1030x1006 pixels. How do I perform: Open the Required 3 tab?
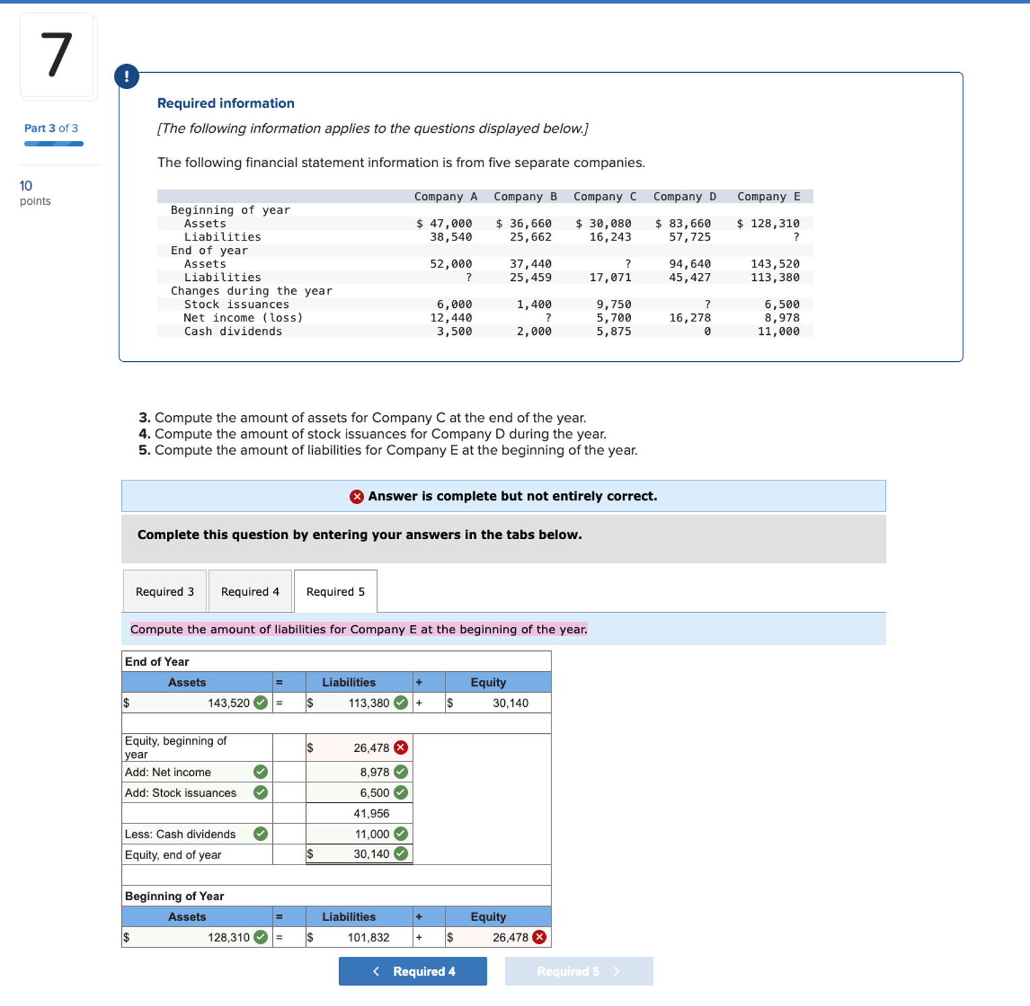tap(164, 591)
